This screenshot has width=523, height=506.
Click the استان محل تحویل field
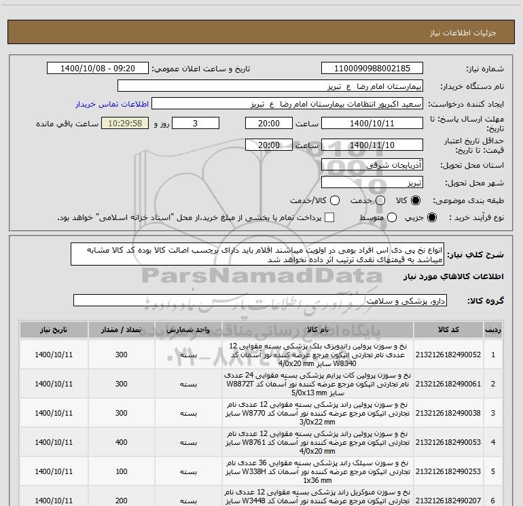[x=372, y=165]
